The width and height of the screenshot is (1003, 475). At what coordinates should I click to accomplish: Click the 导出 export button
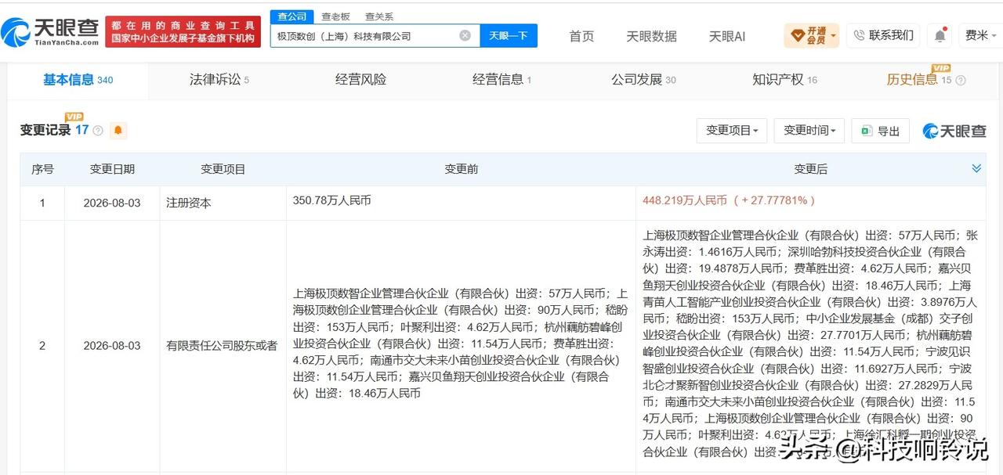880,131
